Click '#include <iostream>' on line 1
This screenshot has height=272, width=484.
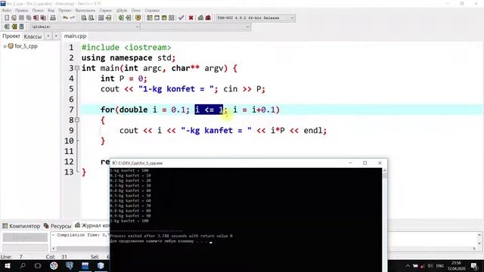tap(126, 48)
